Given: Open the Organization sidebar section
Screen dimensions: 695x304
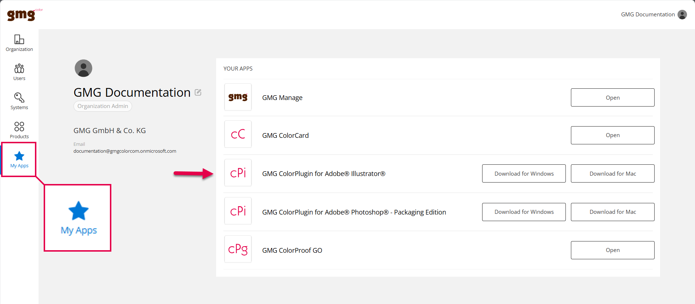Looking at the screenshot, I should point(19,43).
